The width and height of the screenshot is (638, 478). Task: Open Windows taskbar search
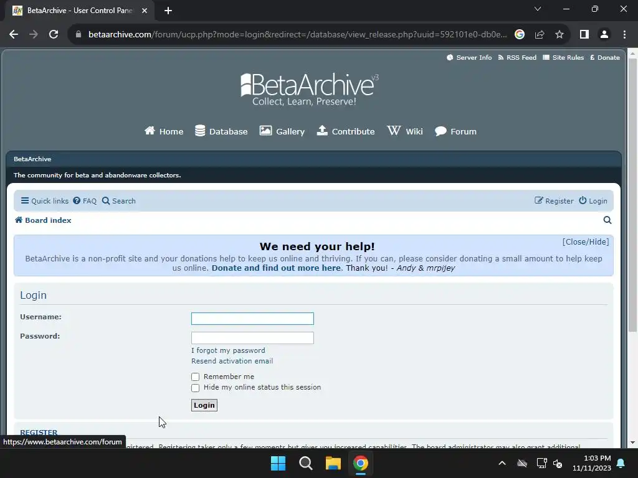coord(305,463)
